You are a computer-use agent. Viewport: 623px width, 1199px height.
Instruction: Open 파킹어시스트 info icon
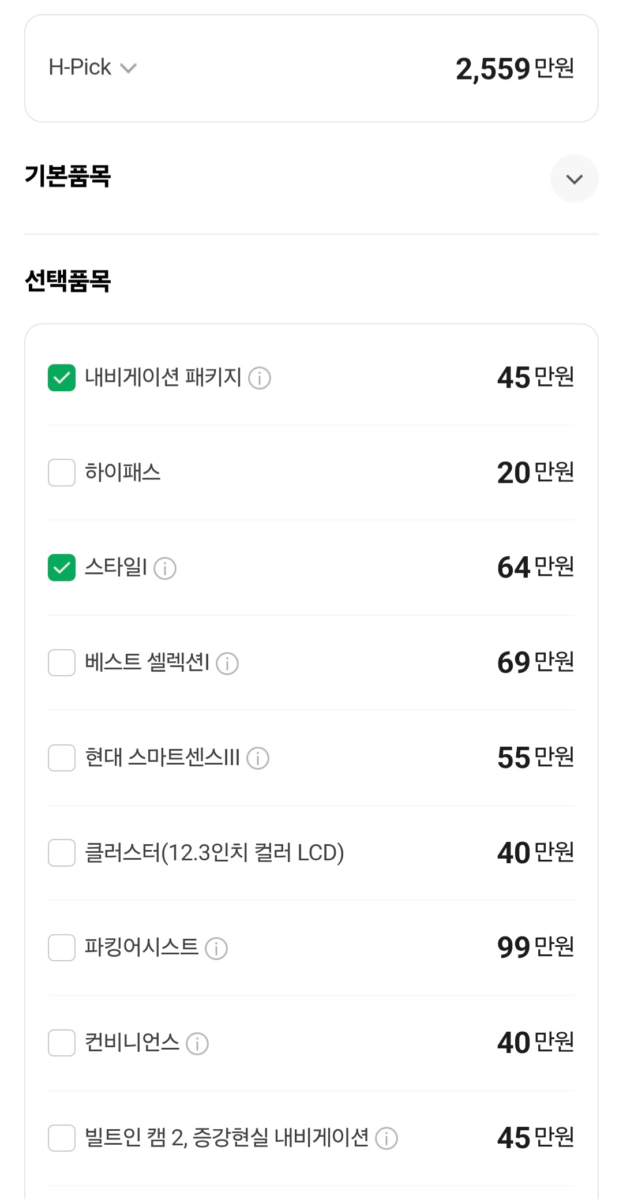[216, 948]
